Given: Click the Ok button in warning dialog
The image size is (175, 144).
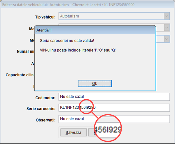Looking at the screenshot, I should 95,83.
